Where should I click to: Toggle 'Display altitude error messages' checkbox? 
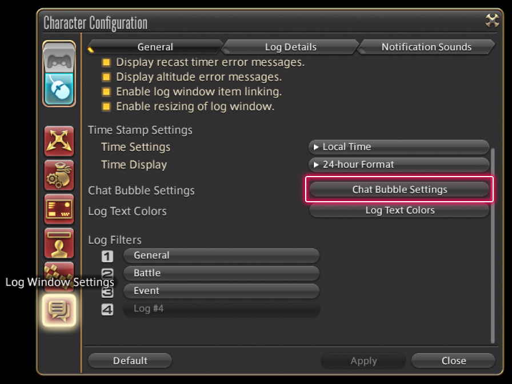pyautogui.click(x=106, y=77)
